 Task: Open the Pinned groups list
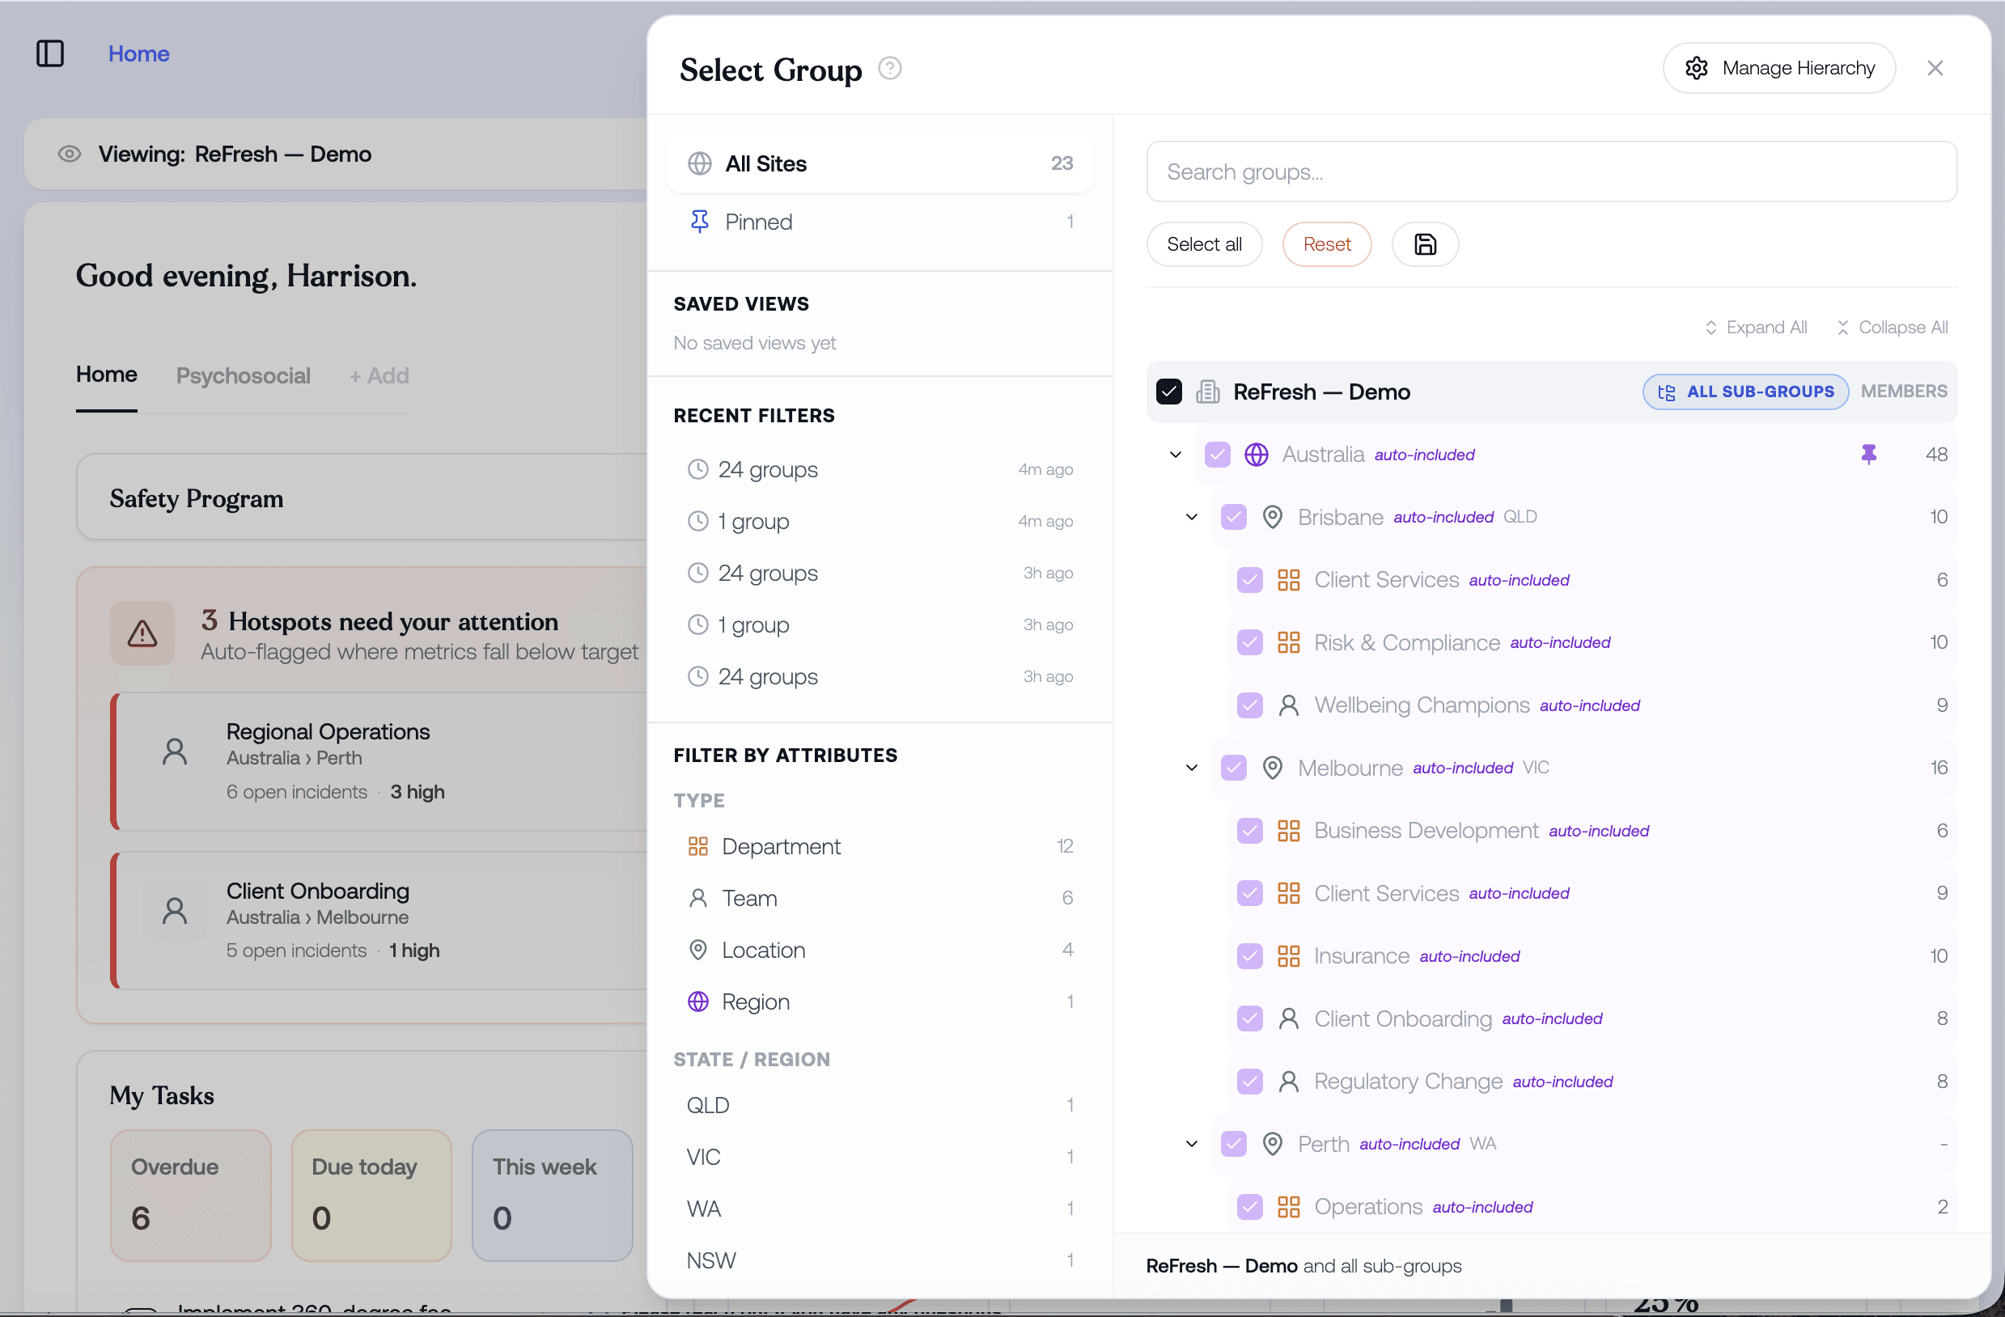[x=880, y=222]
